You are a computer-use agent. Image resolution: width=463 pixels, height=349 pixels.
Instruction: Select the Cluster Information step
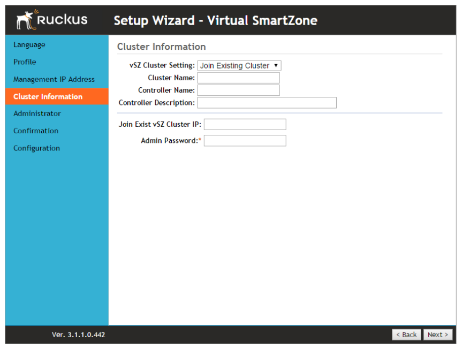pyautogui.click(x=57, y=96)
